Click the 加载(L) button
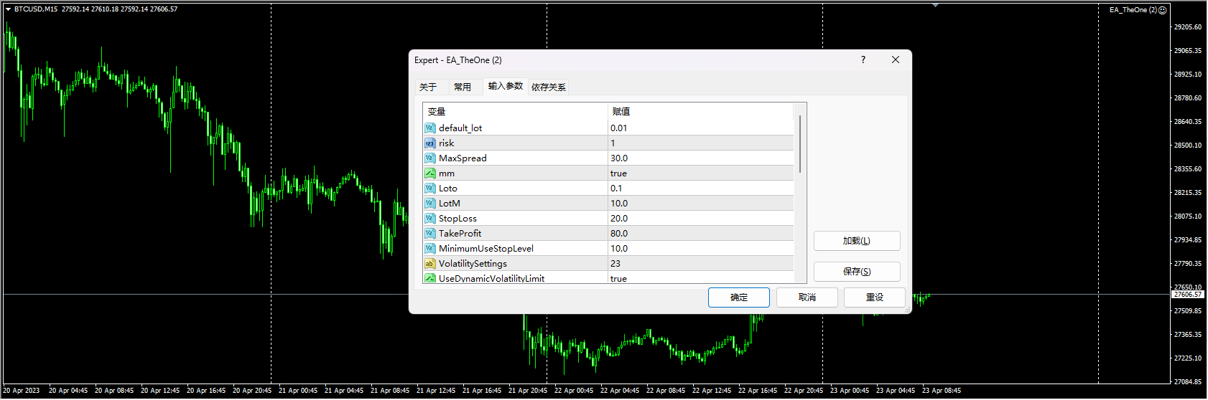 tap(857, 241)
